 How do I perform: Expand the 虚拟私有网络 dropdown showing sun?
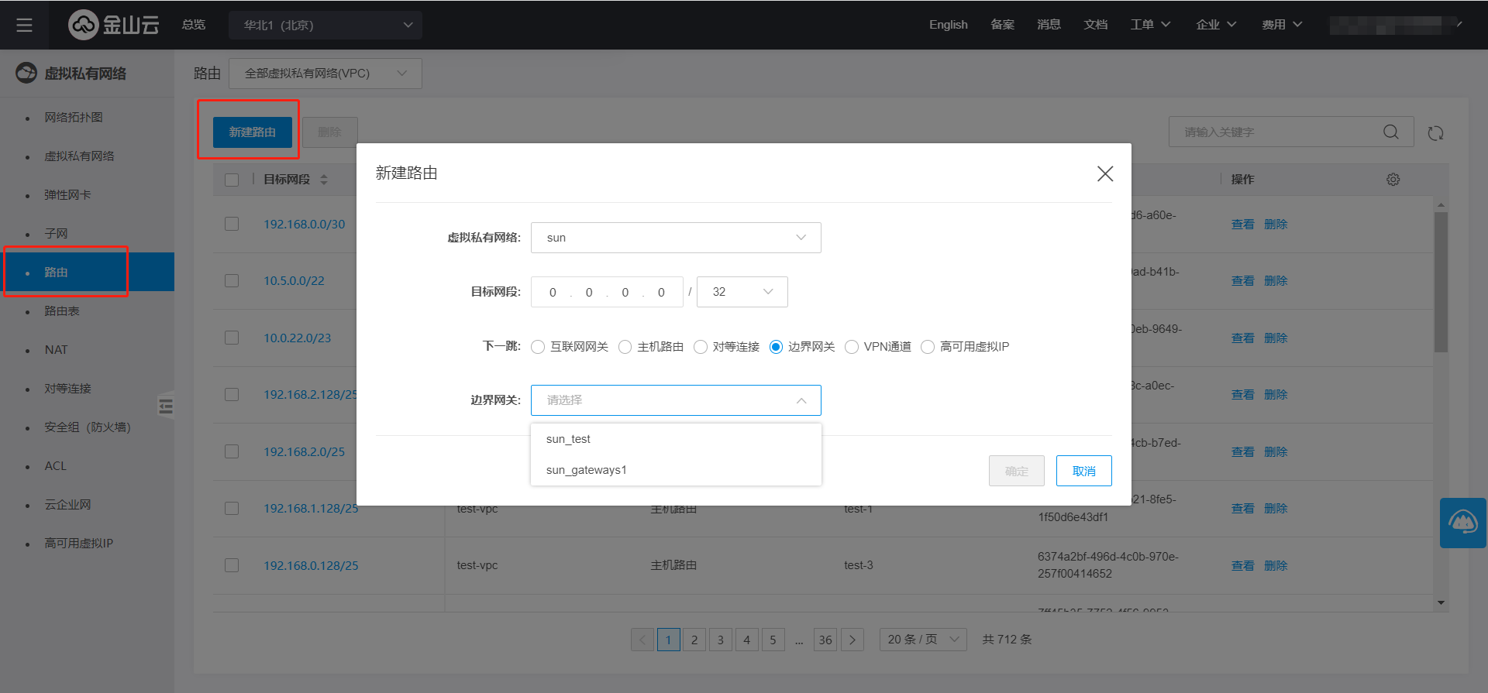click(675, 238)
